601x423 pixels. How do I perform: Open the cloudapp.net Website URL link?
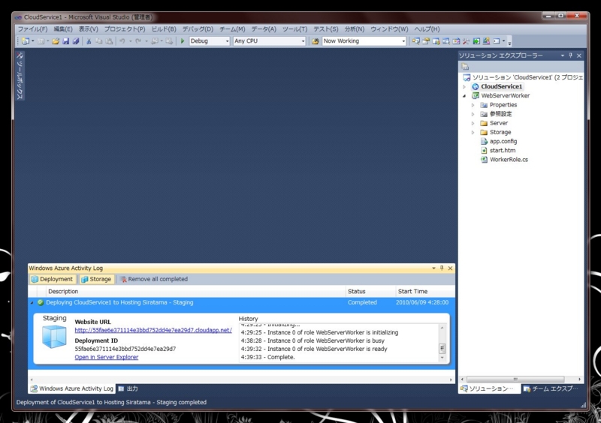point(153,330)
